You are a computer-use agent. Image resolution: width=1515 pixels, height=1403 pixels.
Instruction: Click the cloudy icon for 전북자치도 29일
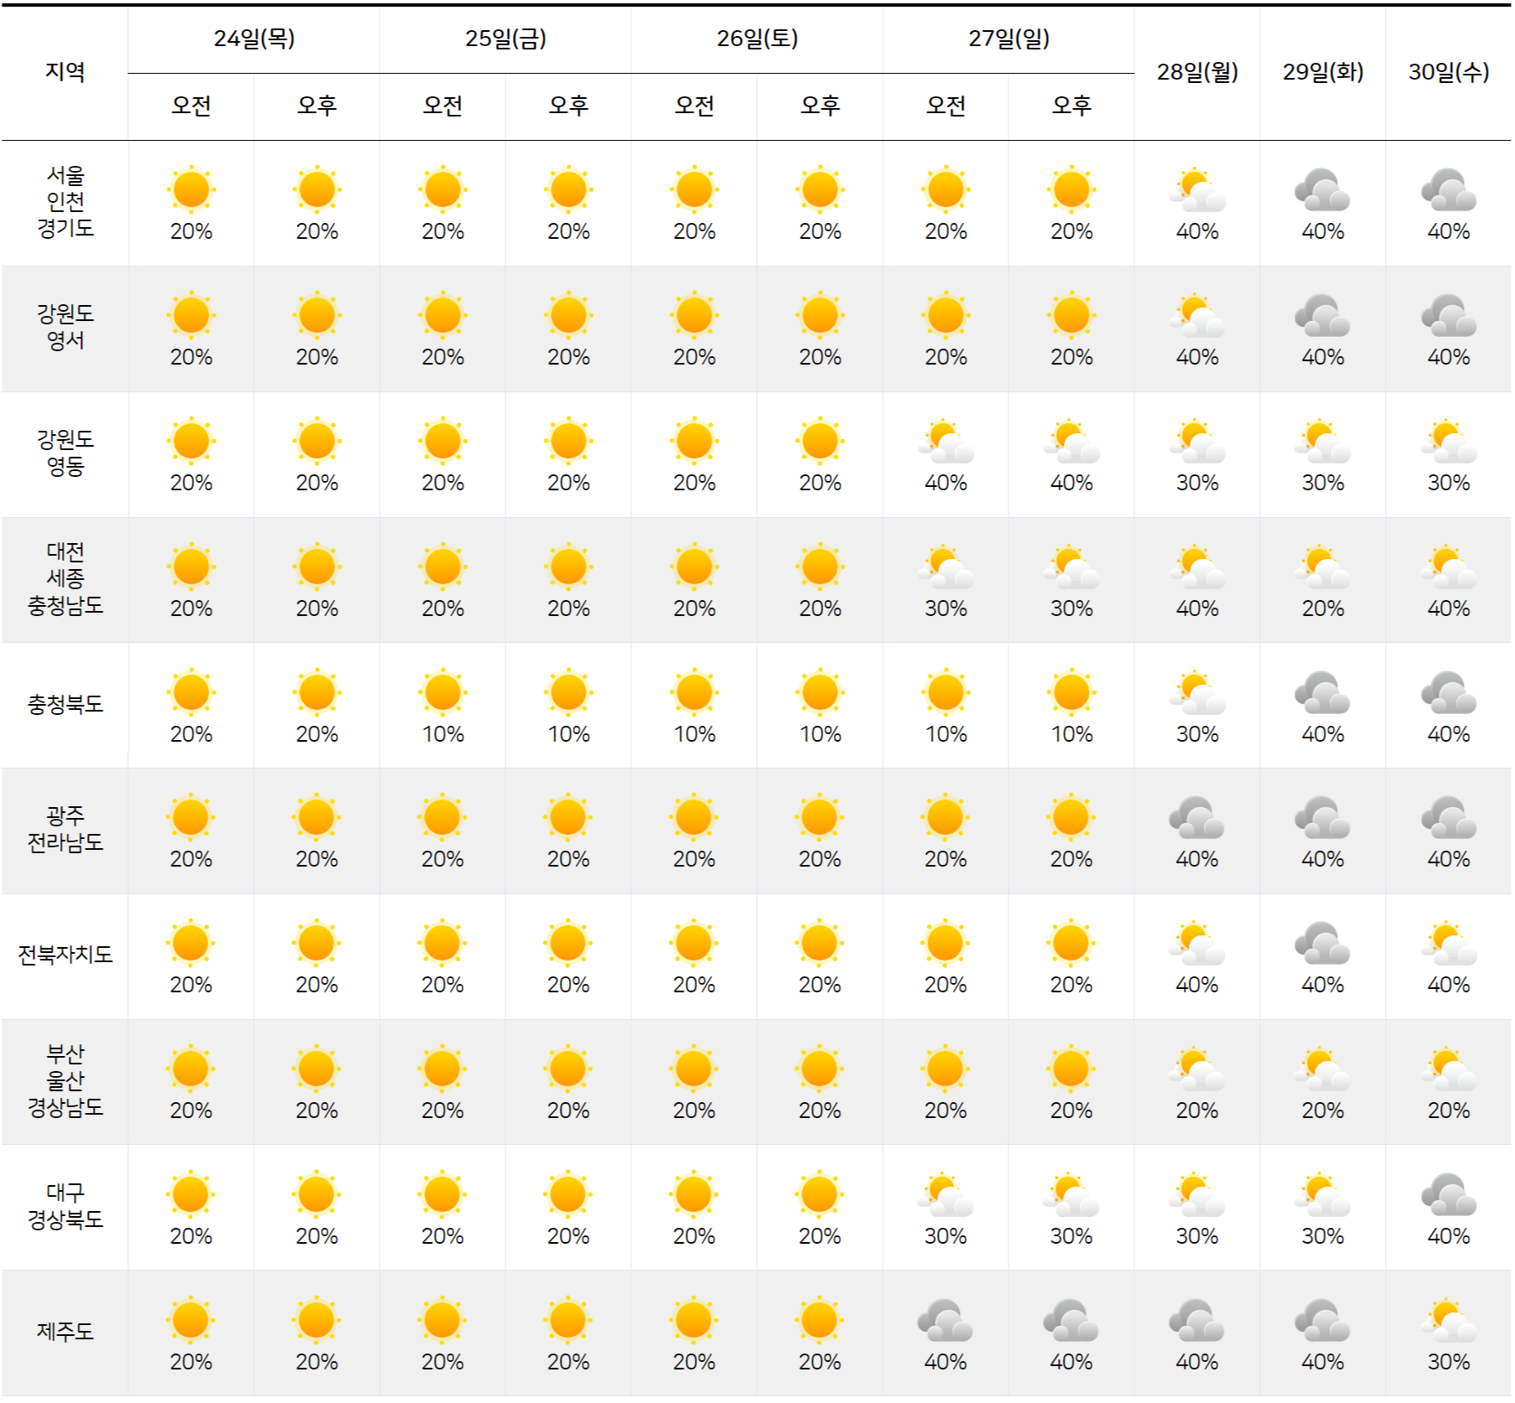click(x=1323, y=943)
